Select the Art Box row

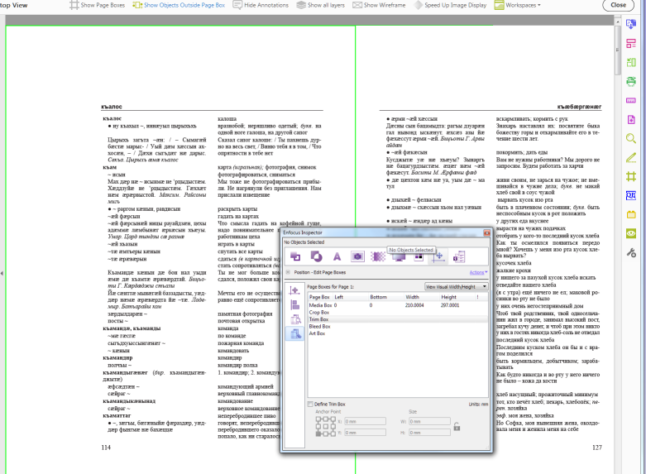[398, 333]
